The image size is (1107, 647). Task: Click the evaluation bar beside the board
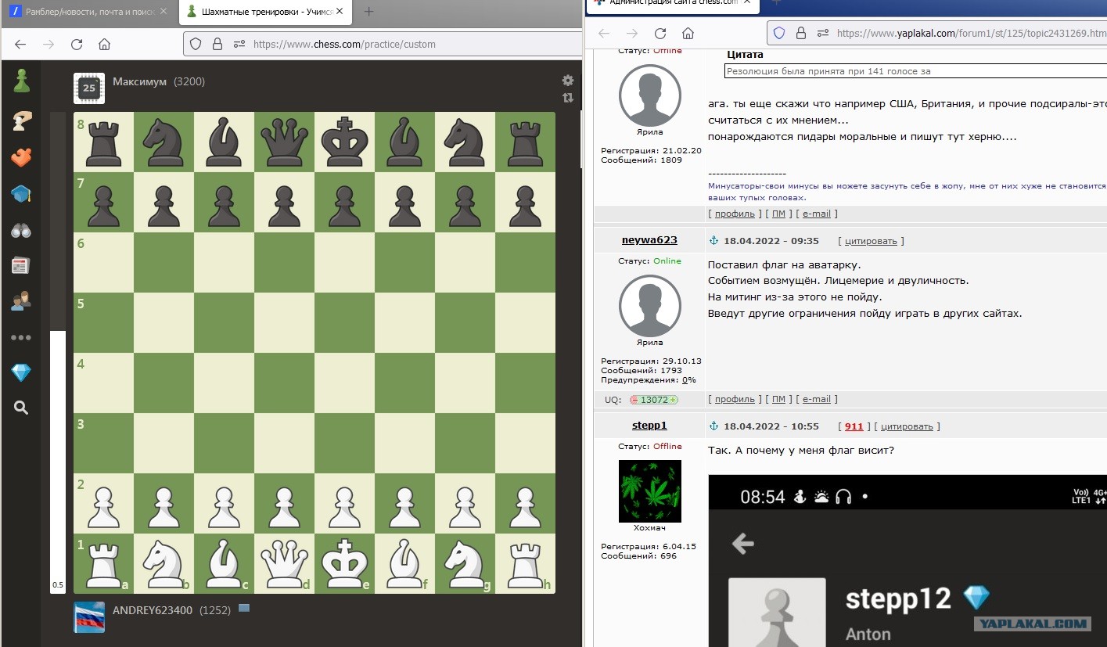click(58, 353)
